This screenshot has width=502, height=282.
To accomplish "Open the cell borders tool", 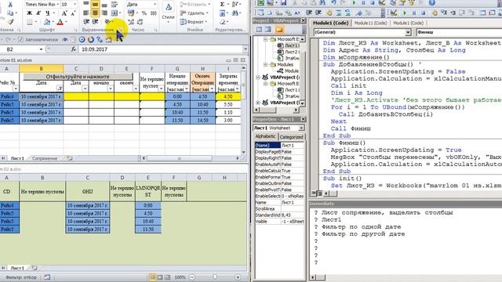I will point(30,22).
